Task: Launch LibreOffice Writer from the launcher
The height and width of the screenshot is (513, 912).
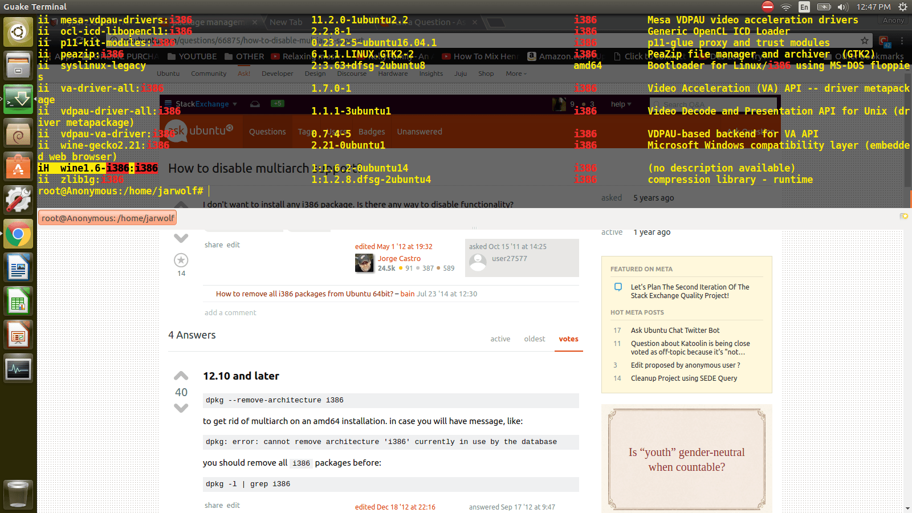Action: pyautogui.click(x=18, y=267)
